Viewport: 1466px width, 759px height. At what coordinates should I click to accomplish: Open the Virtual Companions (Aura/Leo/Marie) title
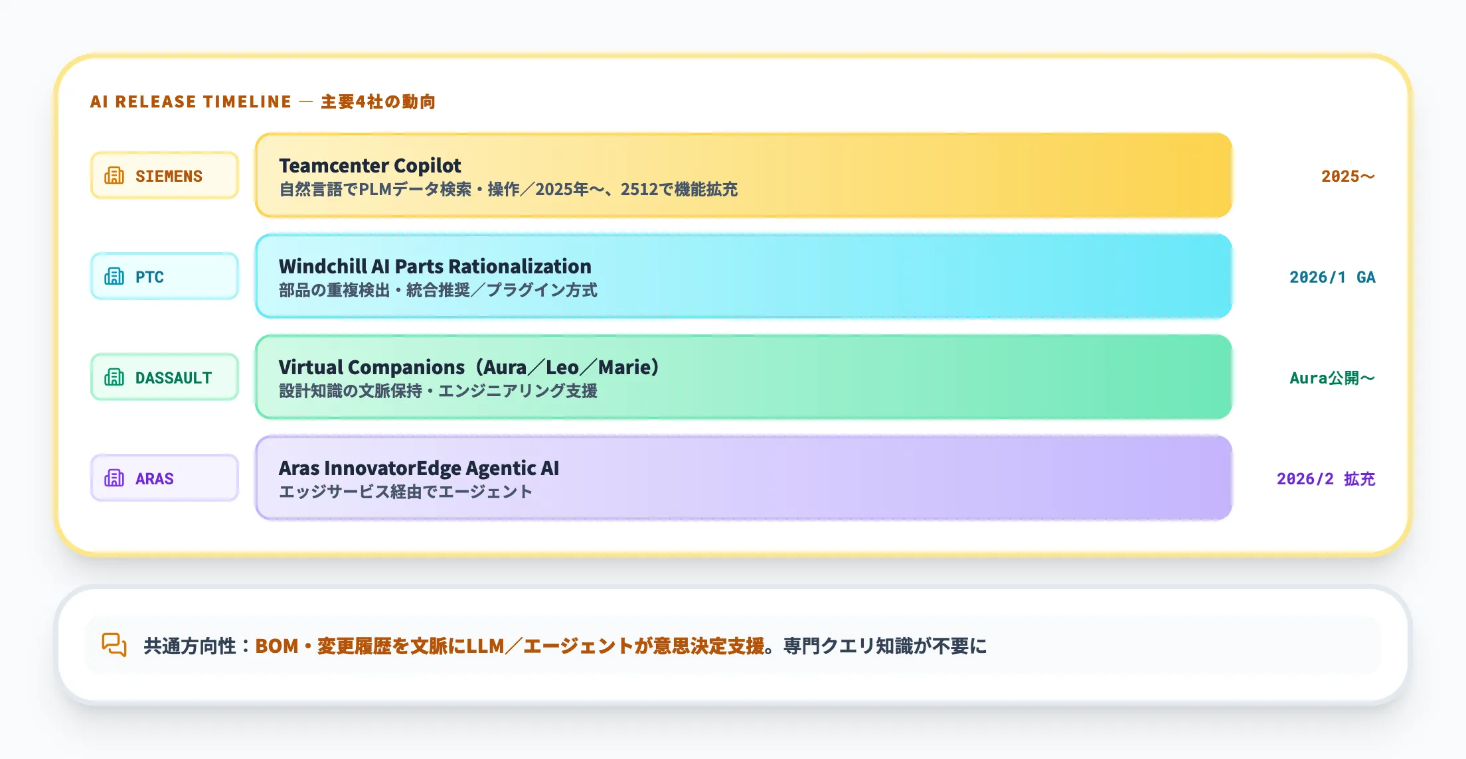(x=469, y=367)
